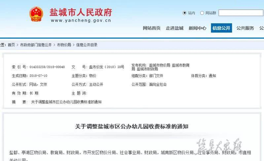The image size is (264, 161).
Task: Click the 组配分类 value 部门文件
Action: click(x=156, y=76)
